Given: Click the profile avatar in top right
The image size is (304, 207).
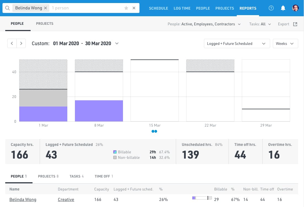Looking at the screenshot, I should coord(295,8).
